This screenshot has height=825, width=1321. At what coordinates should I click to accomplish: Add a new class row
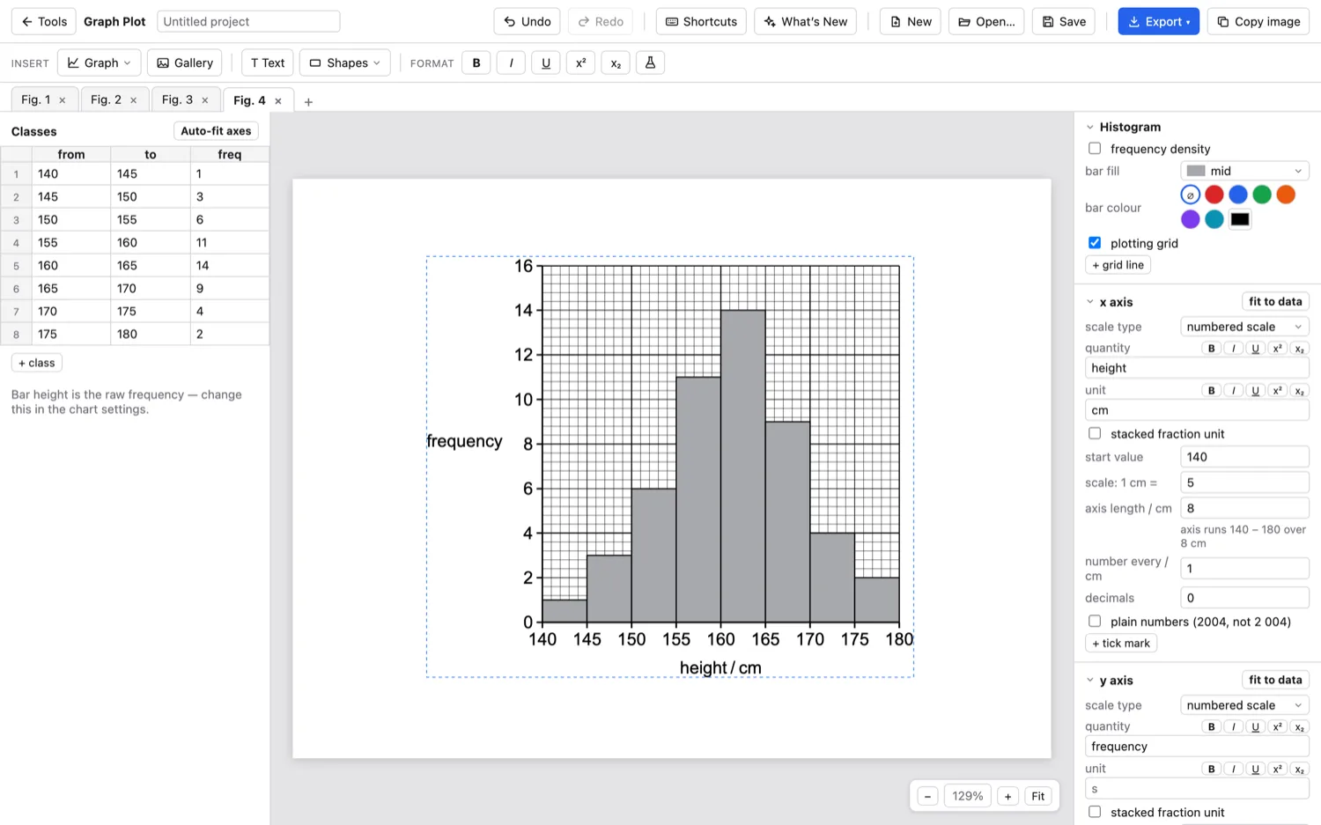pos(37,363)
